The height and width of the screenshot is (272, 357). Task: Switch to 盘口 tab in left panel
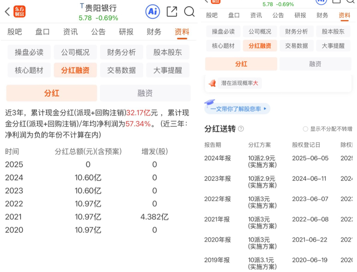tap(42, 32)
